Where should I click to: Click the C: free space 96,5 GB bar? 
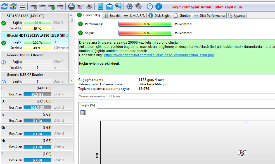[37, 94]
